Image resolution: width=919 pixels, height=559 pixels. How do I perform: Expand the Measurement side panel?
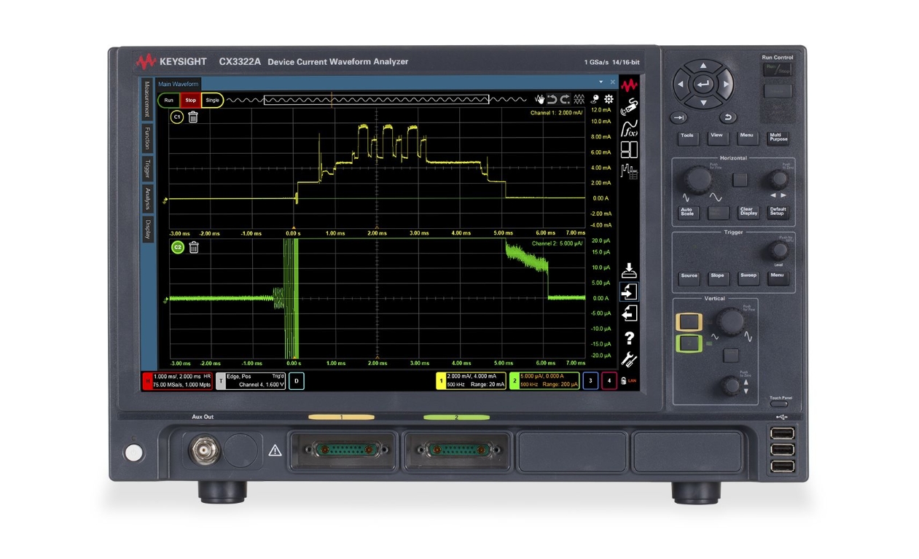tap(147, 100)
